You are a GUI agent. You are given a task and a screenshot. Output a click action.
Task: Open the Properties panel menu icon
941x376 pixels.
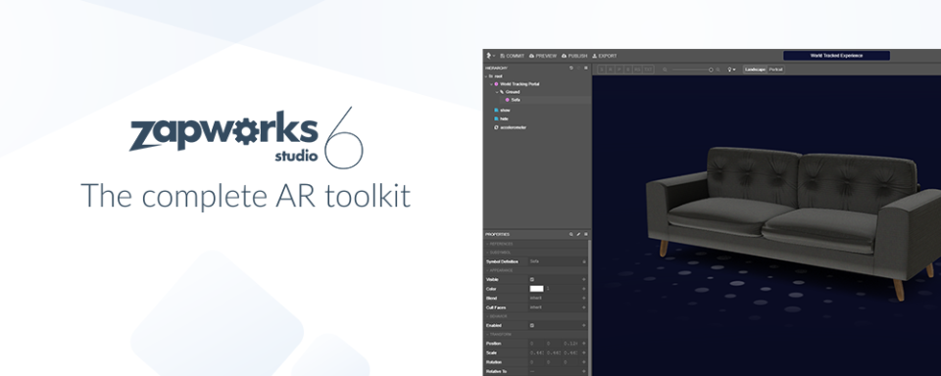point(586,234)
